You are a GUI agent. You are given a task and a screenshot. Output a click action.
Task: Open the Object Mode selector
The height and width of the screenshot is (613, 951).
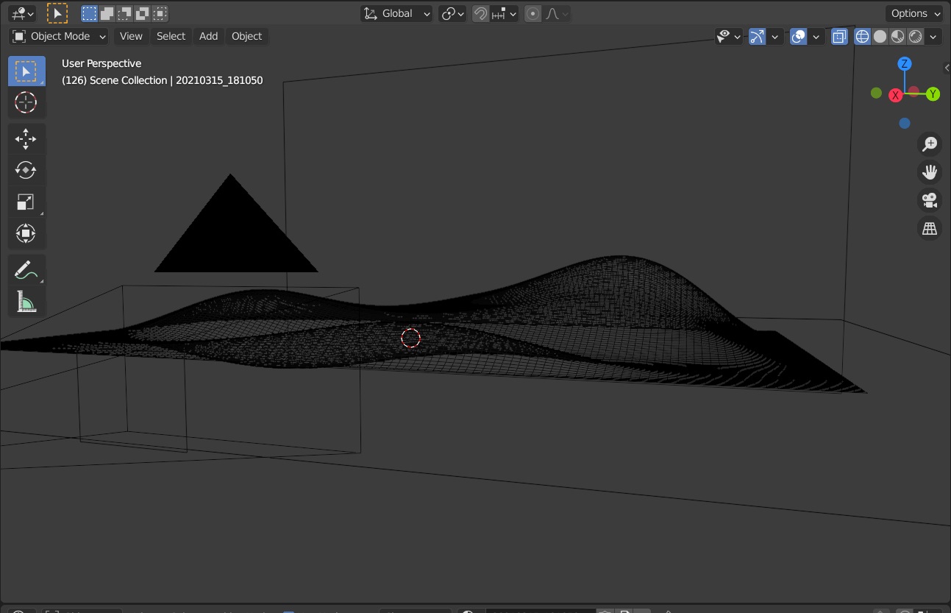59,36
